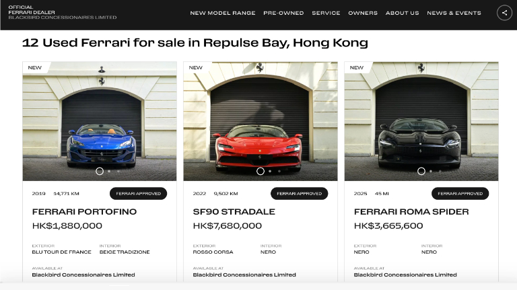The image size is (517, 290).
Task: Open the Owners menu item
Action: click(x=363, y=13)
